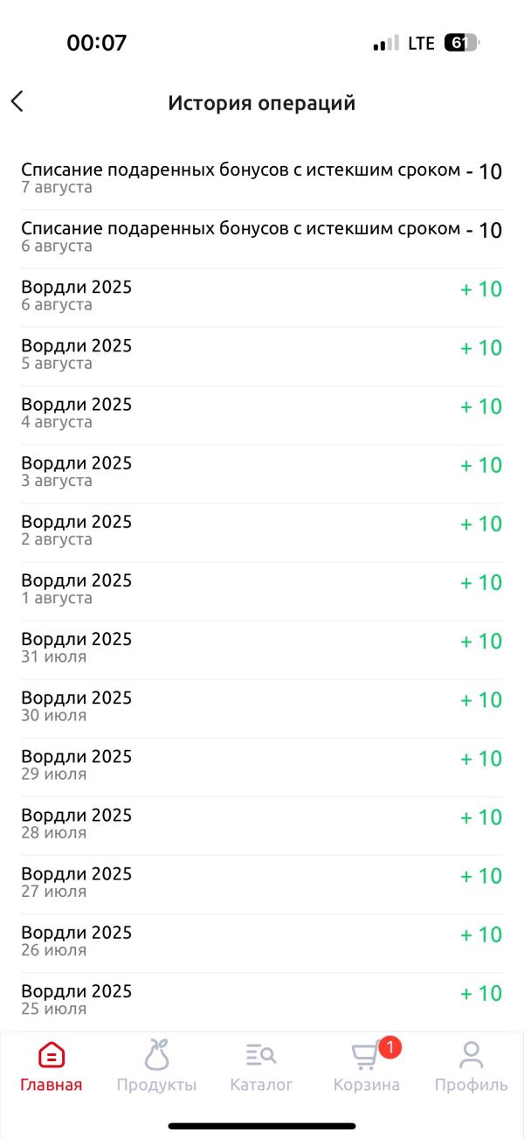Tap the red cart badge showing 1
Image resolution: width=524 pixels, height=1139 pixels.
click(x=390, y=1046)
